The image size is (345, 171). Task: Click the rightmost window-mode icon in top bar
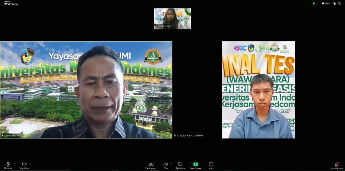(339, 3)
